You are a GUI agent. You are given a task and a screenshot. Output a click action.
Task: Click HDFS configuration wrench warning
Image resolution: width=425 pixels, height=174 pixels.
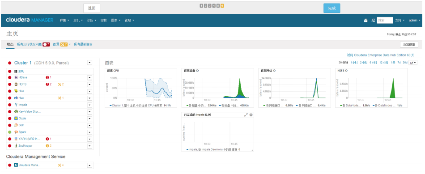point(61,84)
